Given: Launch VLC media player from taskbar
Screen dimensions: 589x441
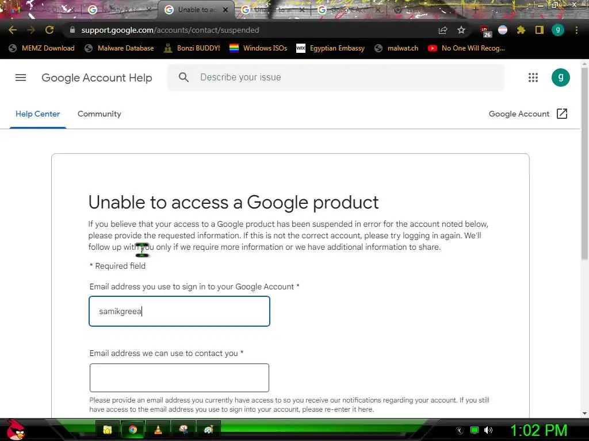Looking at the screenshot, I should tap(158, 430).
